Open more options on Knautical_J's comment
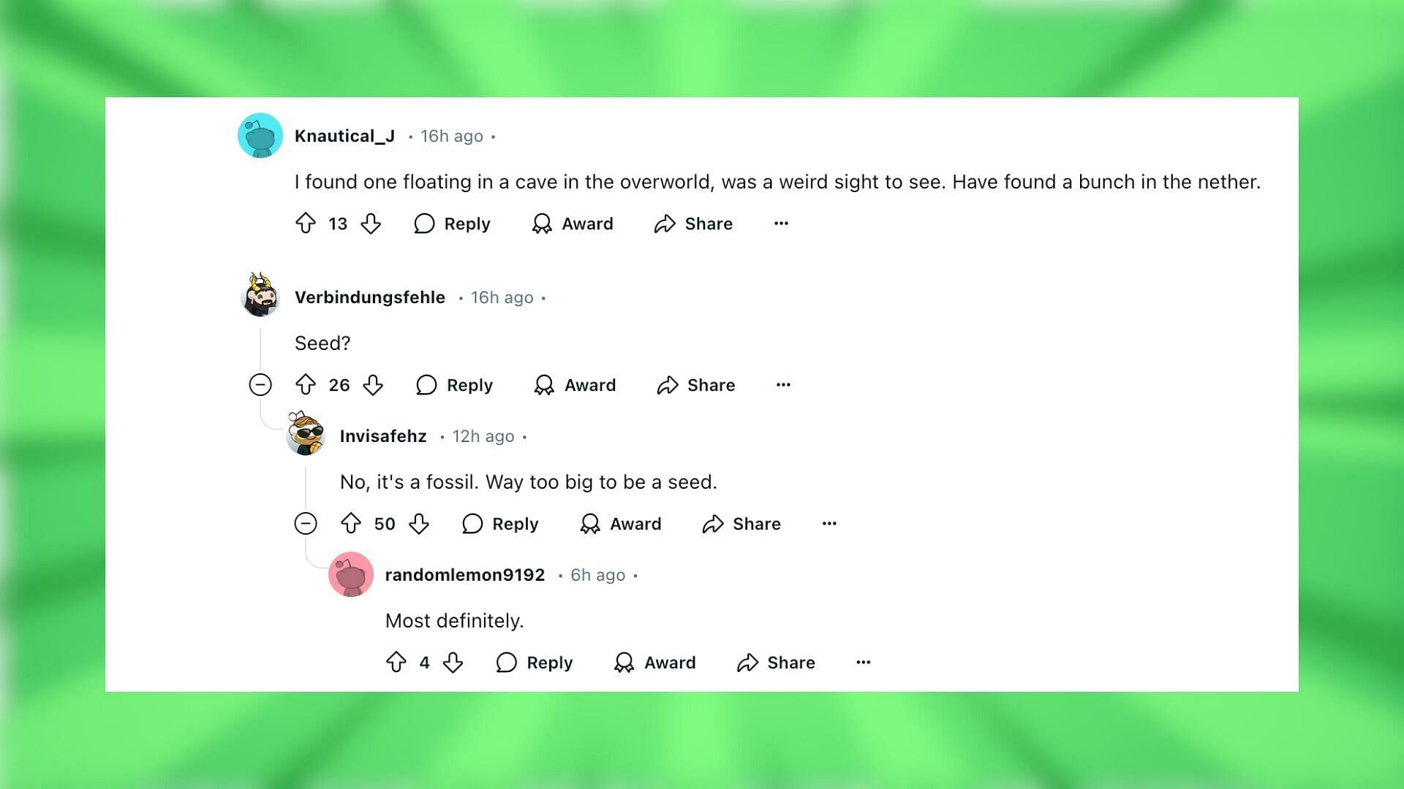The height and width of the screenshot is (789, 1404). click(781, 224)
